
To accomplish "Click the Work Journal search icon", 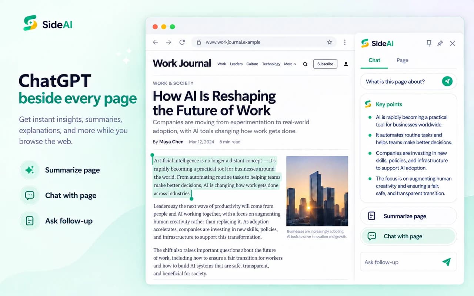I will click(x=305, y=64).
